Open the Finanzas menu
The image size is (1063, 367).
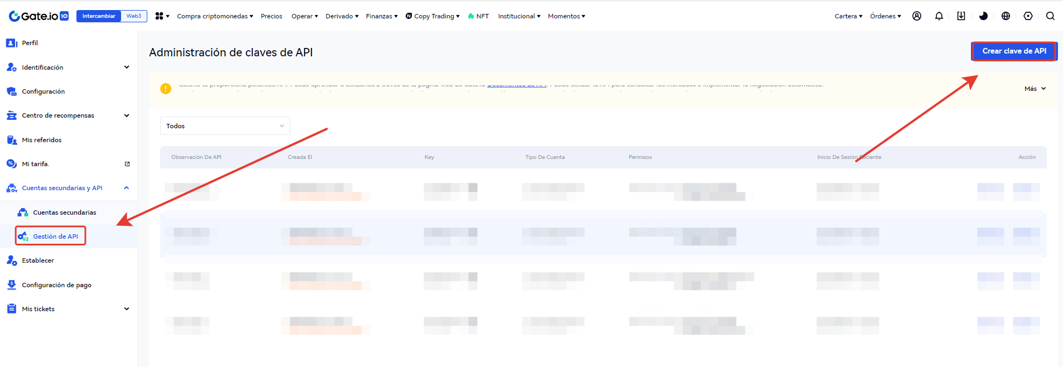click(x=382, y=16)
